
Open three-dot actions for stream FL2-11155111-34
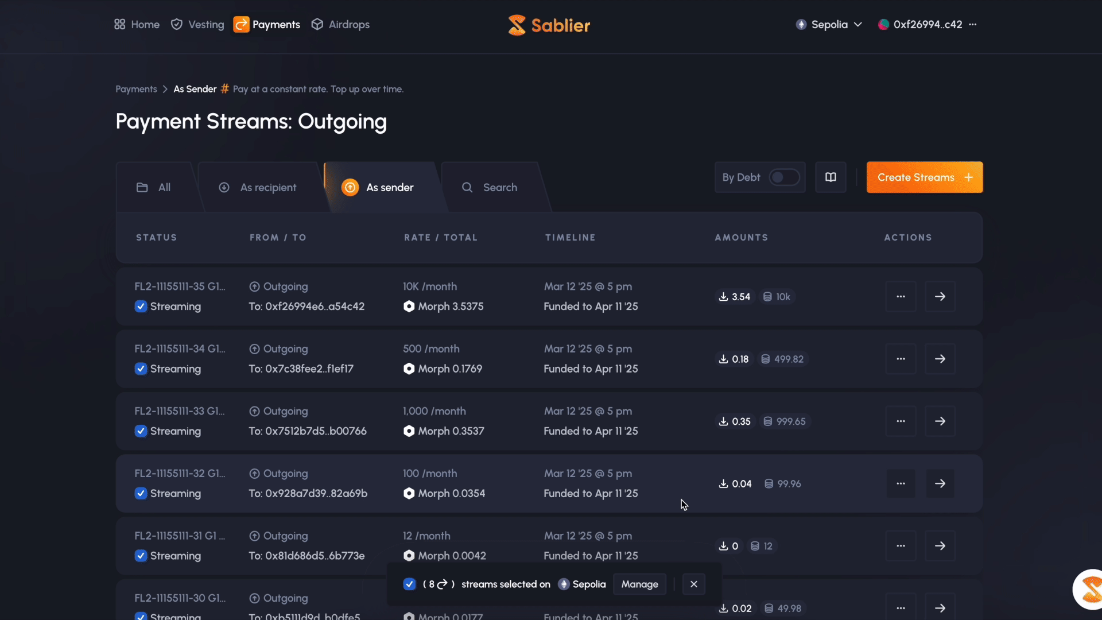(901, 359)
